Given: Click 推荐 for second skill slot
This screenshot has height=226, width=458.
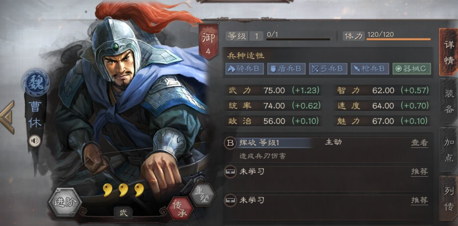Looking at the screenshot, I should click(x=419, y=171).
